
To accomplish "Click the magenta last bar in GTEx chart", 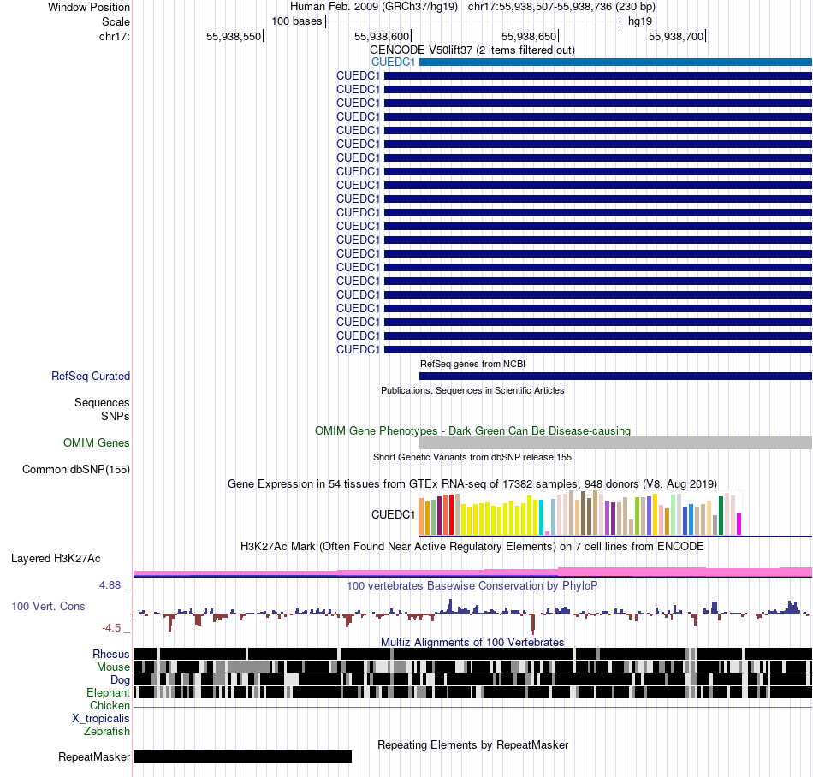I will [739, 524].
